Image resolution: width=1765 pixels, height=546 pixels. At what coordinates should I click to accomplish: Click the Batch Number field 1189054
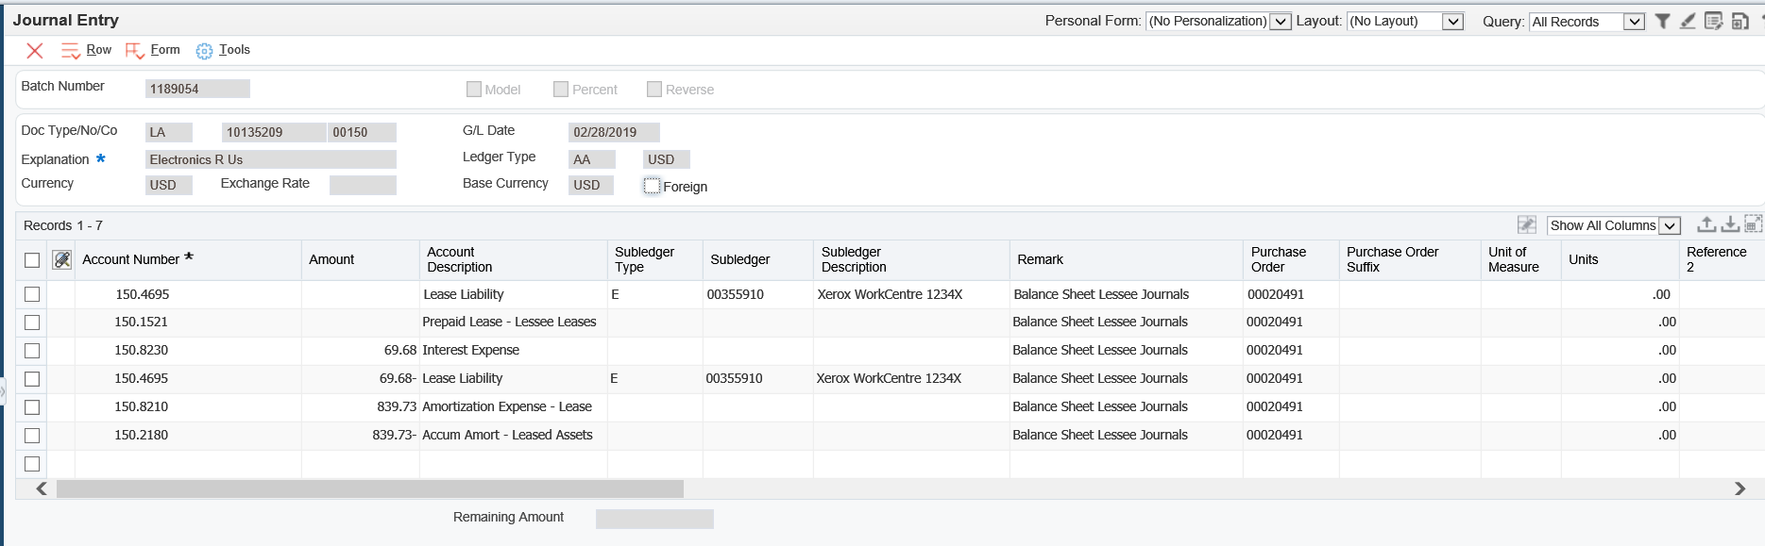(x=197, y=89)
